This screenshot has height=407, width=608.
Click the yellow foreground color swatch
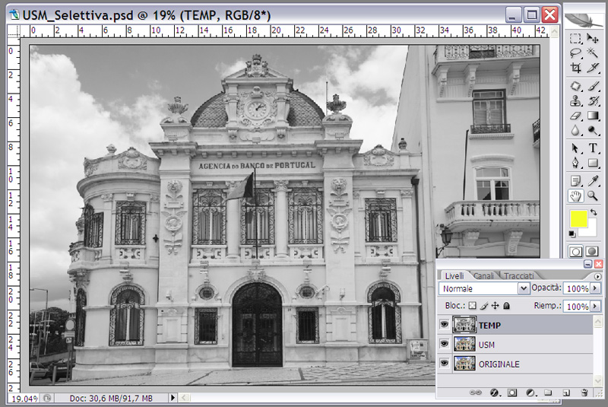[580, 220]
